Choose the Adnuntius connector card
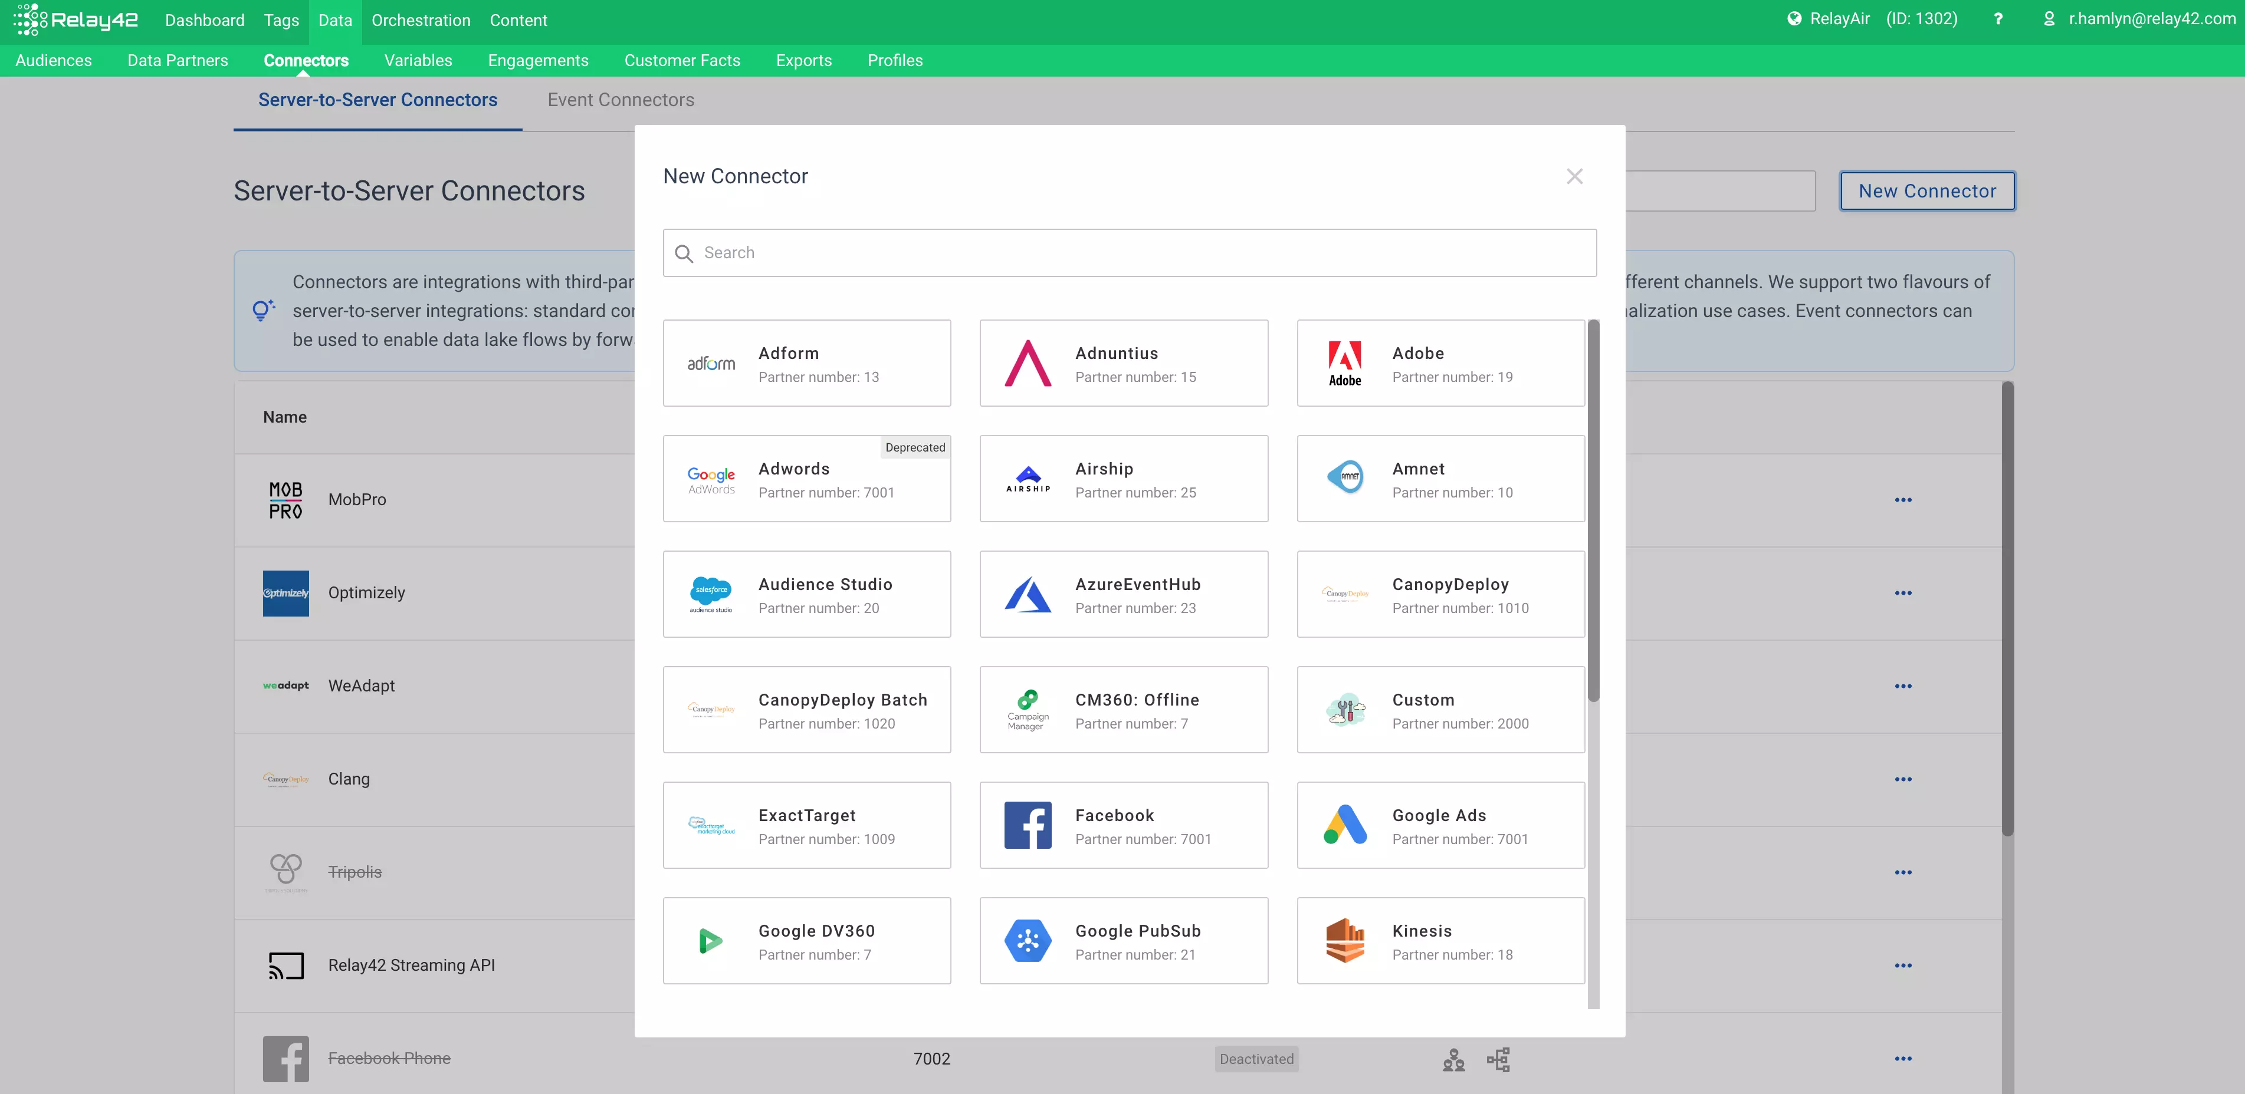This screenshot has width=2245, height=1094. tap(1123, 363)
